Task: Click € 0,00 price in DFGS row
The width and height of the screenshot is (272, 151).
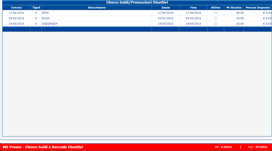Action: click(x=267, y=13)
